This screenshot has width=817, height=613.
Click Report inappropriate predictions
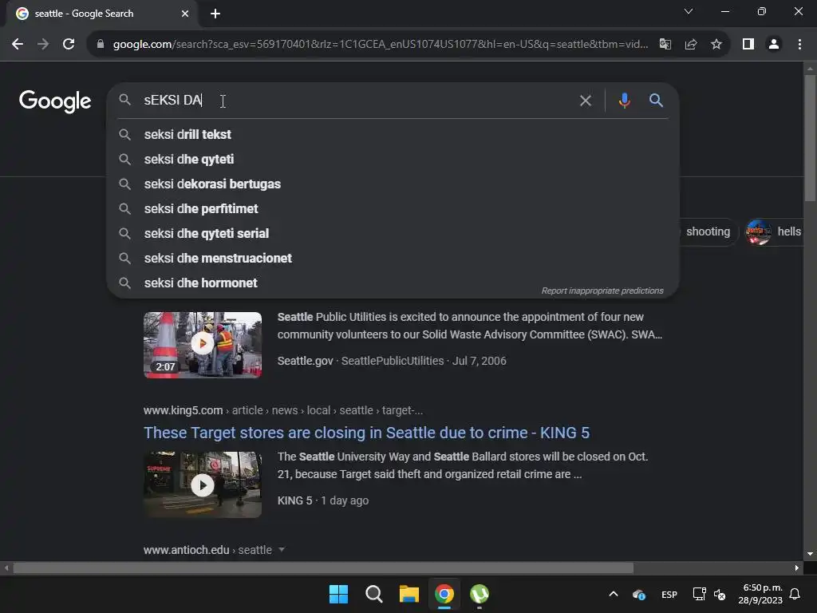click(x=602, y=291)
